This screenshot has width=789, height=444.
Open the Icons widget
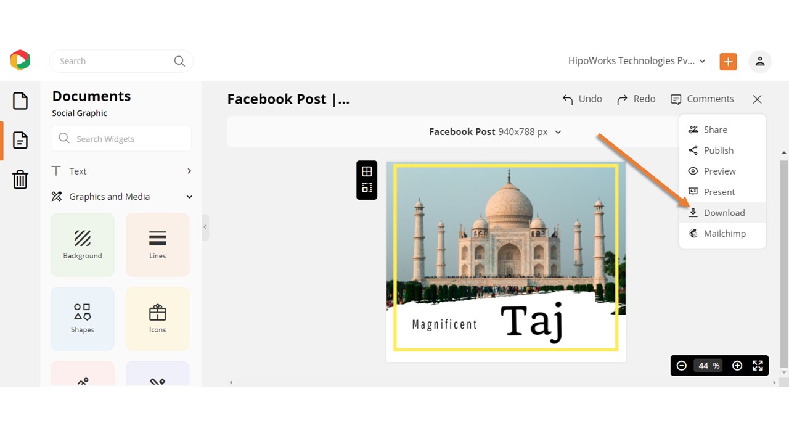click(x=157, y=318)
